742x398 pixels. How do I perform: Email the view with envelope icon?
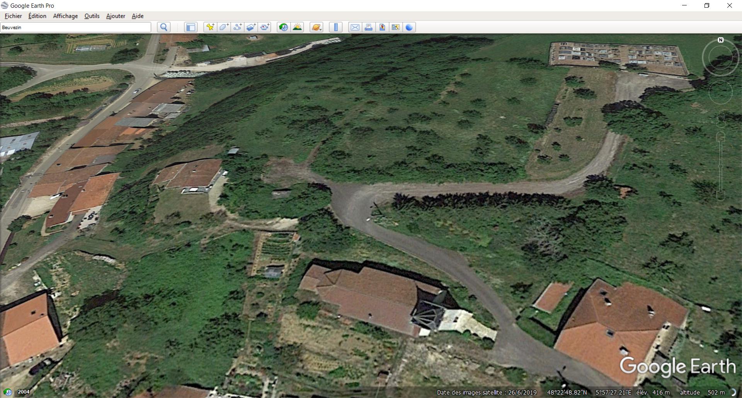355,27
